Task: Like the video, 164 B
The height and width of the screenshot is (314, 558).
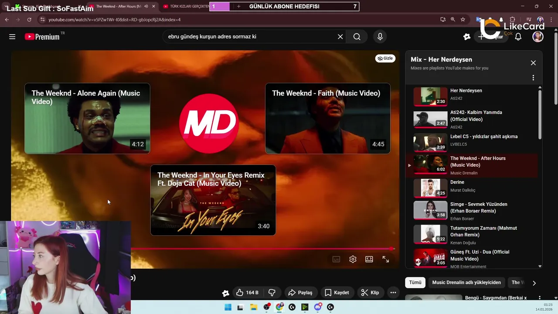Action: point(247,293)
